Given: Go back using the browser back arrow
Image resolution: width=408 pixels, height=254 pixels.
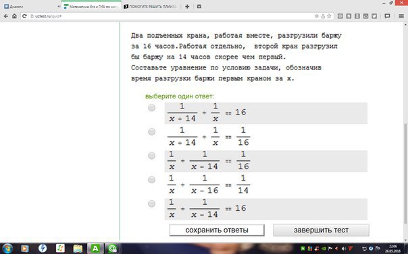Looking at the screenshot, I should click(5, 16).
